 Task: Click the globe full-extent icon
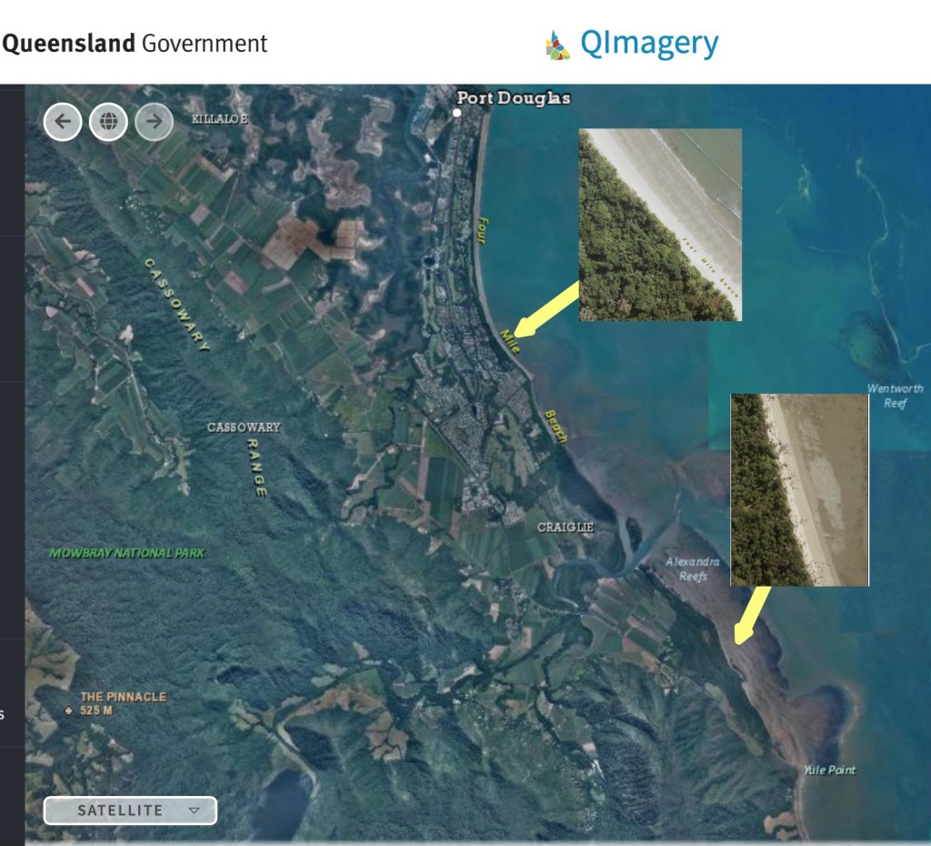pyautogui.click(x=108, y=122)
